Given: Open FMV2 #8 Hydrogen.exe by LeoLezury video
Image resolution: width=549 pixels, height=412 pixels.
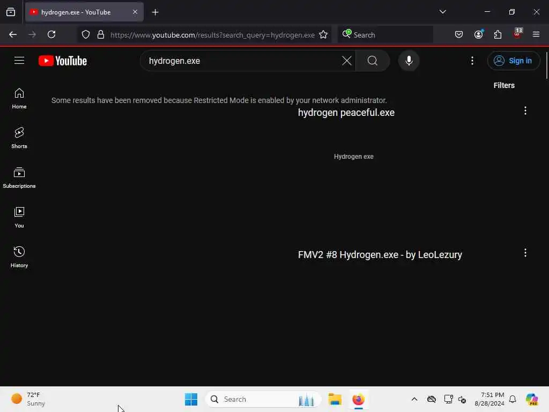Looking at the screenshot, I should (x=380, y=255).
